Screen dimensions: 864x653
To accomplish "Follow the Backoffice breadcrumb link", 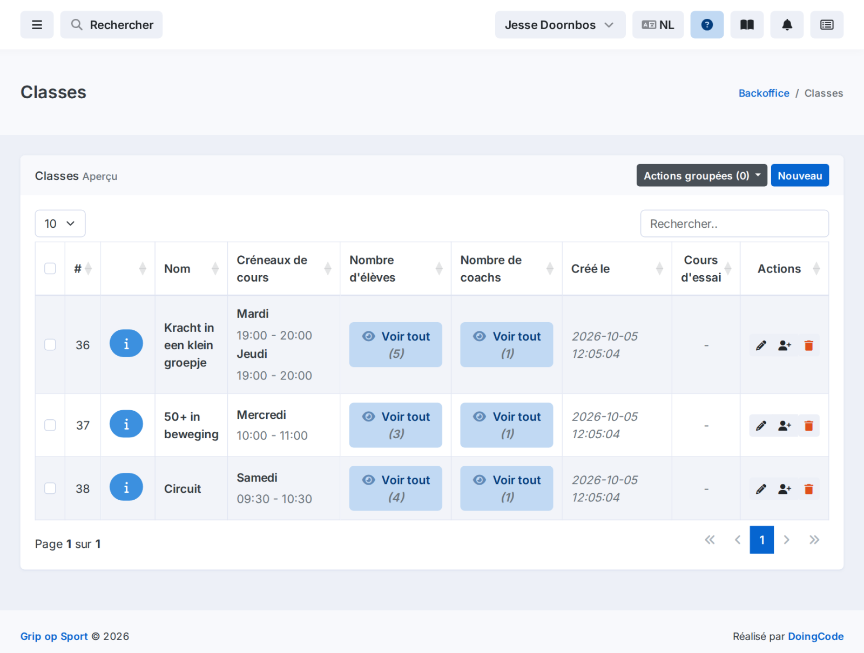I will (x=764, y=93).
